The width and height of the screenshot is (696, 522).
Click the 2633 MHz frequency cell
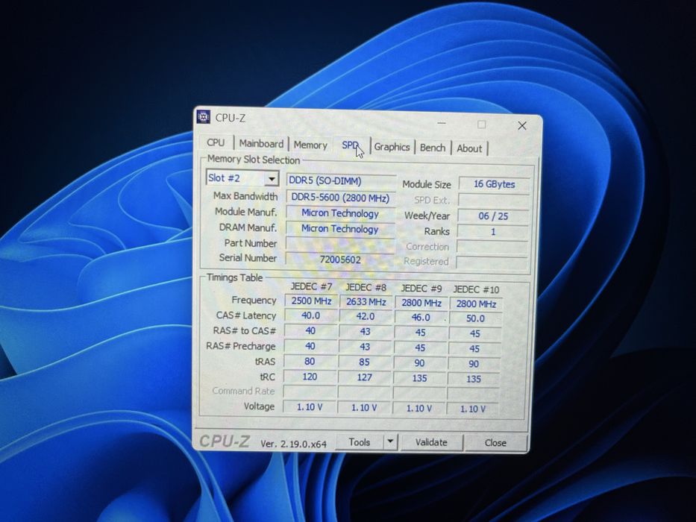(x=366, y=302)
